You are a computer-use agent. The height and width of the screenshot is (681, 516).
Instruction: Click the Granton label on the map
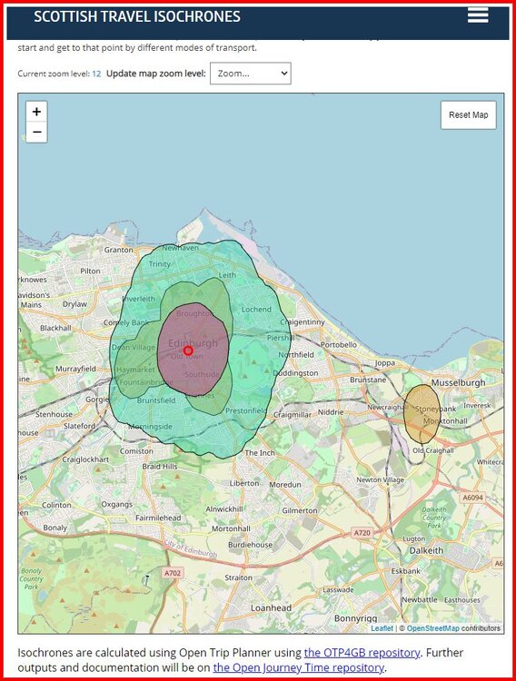tap(118, 250)
